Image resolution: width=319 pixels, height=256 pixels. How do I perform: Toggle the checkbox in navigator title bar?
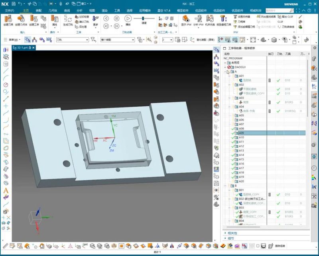coord(224,48)
